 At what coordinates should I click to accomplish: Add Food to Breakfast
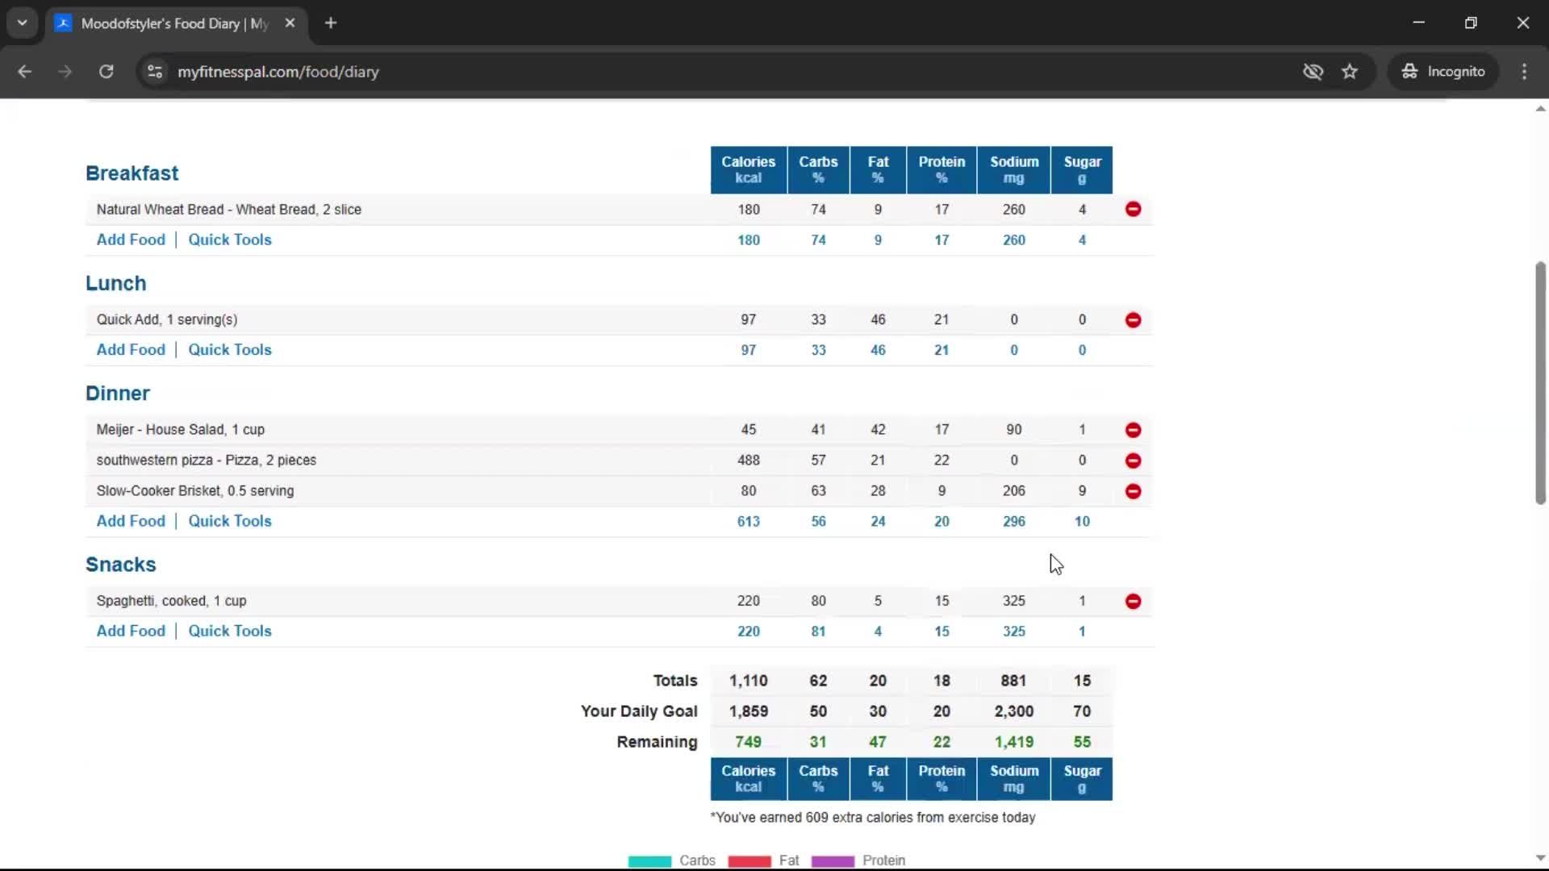[x=131, y=240]
